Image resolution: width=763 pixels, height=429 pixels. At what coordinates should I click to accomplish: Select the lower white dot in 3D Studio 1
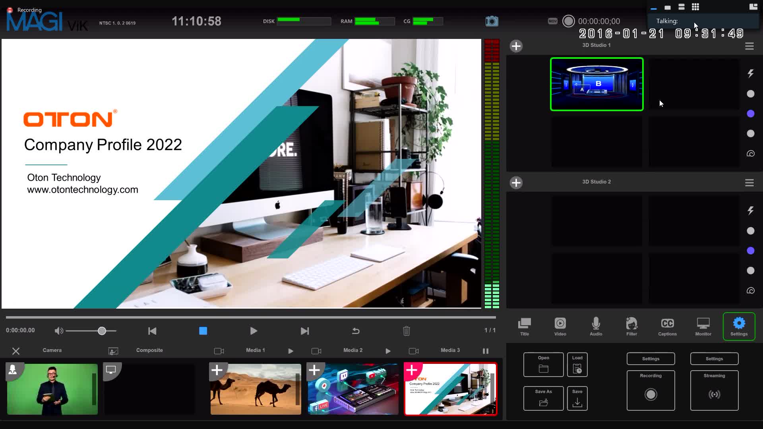click(x=750, y=133)
